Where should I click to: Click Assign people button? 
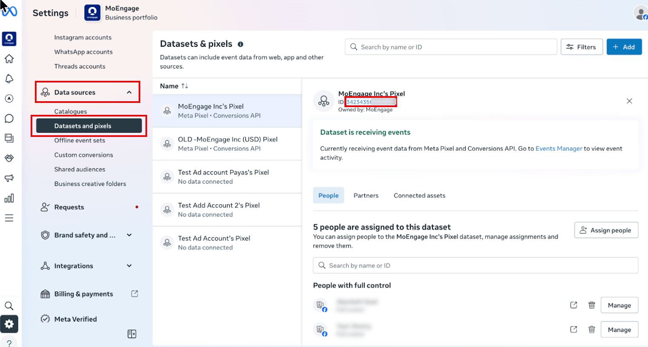click(x=606, y=230)
